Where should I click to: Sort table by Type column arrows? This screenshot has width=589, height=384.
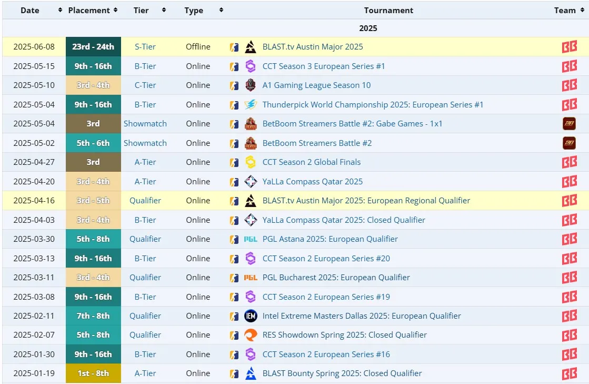(x=221, y=10)
